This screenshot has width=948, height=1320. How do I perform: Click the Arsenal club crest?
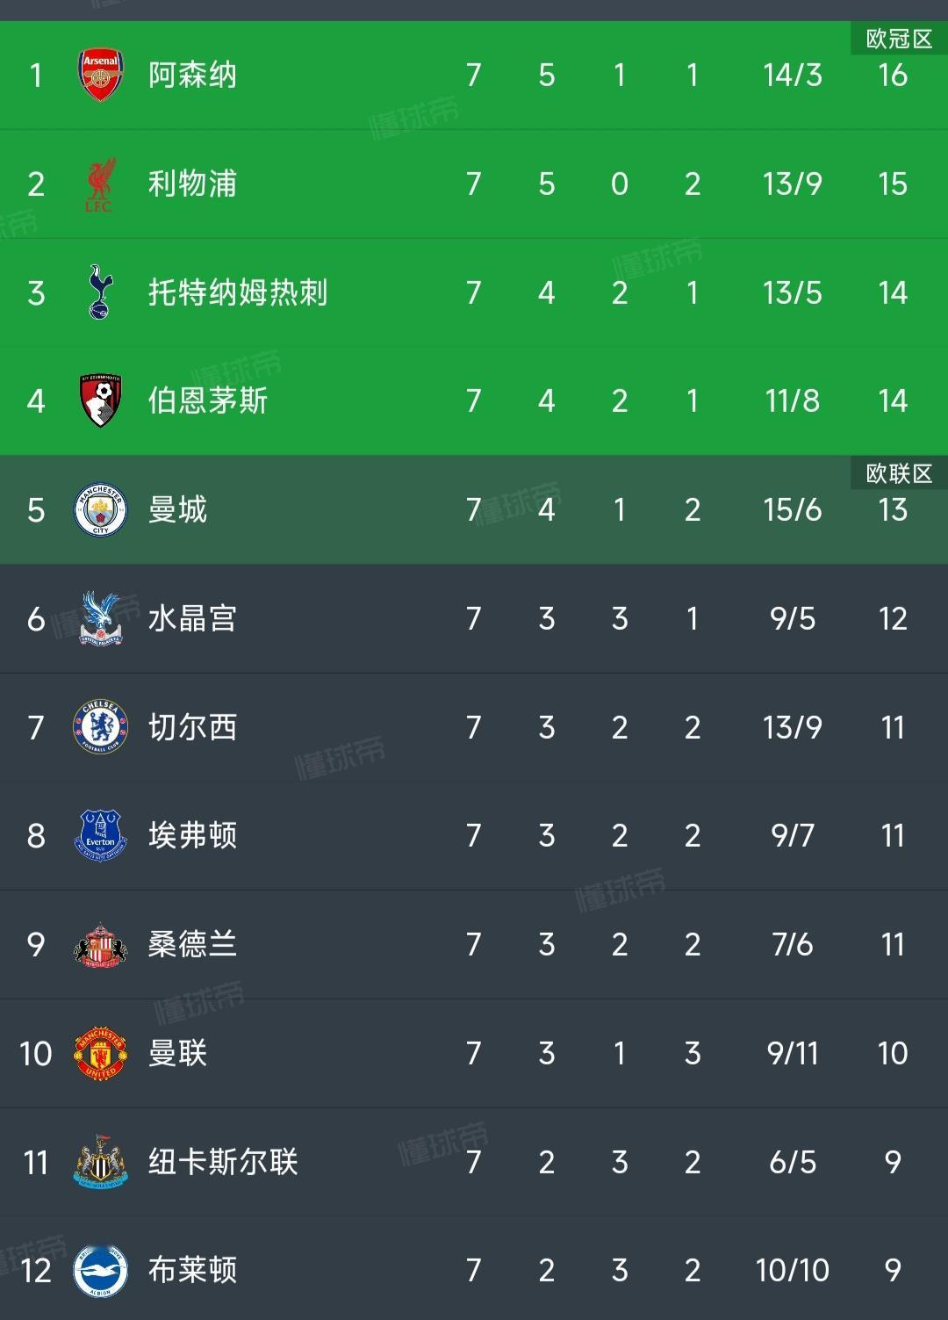tap(100, 76)
